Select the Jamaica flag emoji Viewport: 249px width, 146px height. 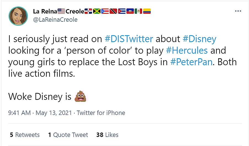coord(97,11)
